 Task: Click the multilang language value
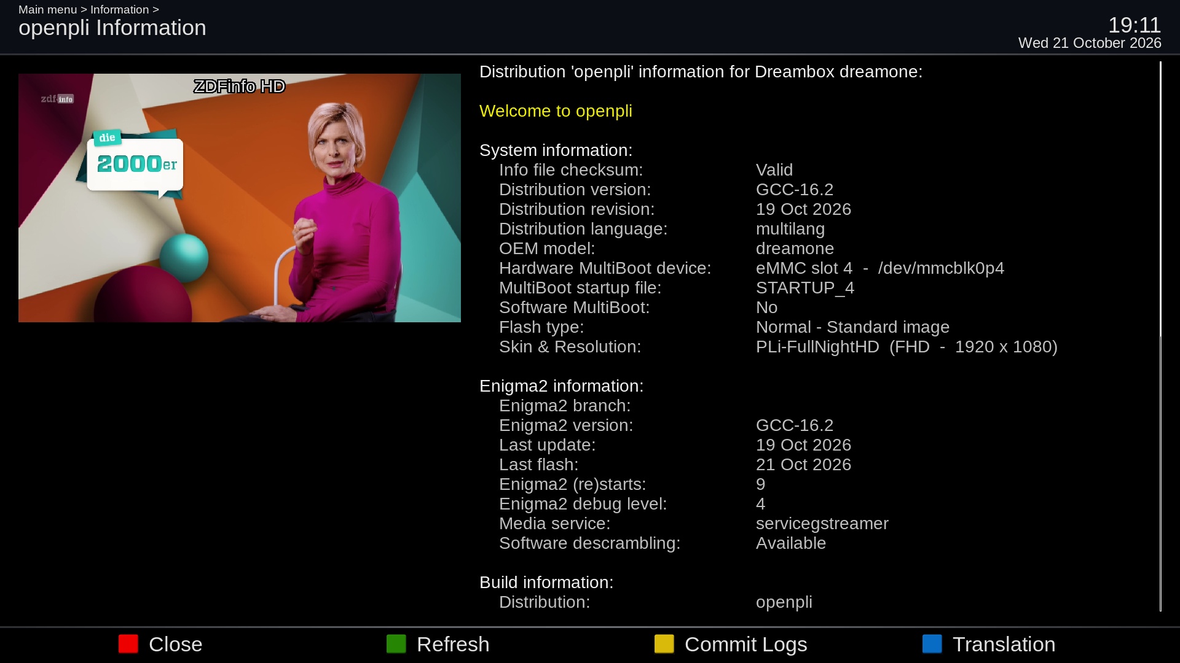[790, 229]
